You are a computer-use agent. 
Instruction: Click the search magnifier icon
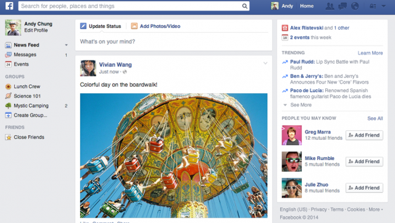click(x=245, y=6)
